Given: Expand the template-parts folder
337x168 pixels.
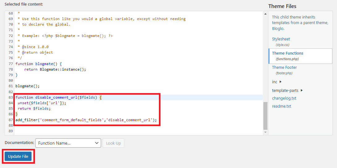Looking at the screenshot, I should [x=287, y=90].
